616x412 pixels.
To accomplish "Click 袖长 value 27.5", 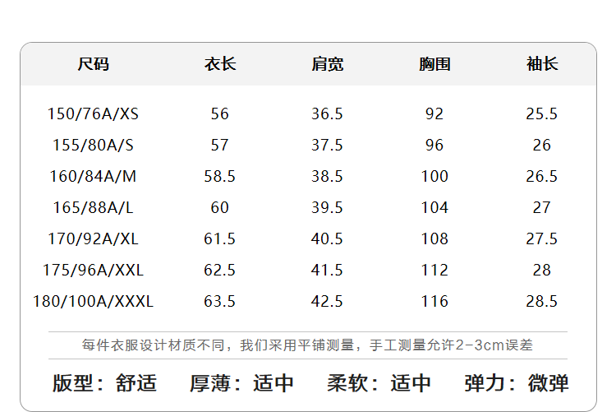I will (542, 238).
